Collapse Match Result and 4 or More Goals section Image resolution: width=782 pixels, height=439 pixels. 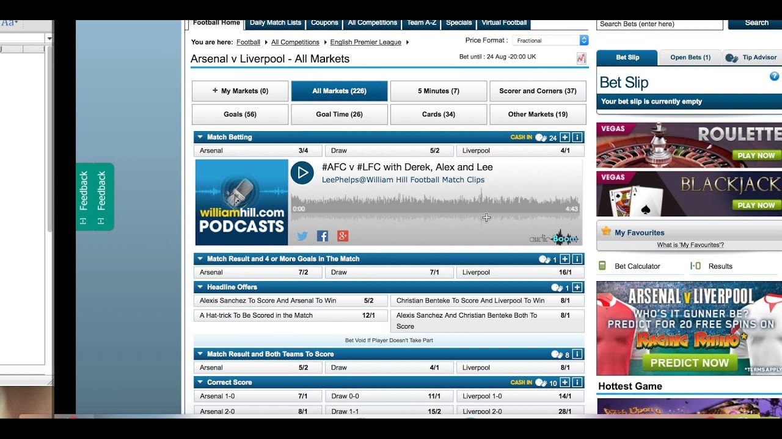[x=200, y=259]
